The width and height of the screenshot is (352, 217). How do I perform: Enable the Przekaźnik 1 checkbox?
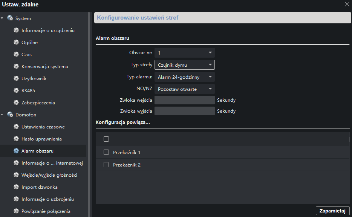click(x=106, y=152)
